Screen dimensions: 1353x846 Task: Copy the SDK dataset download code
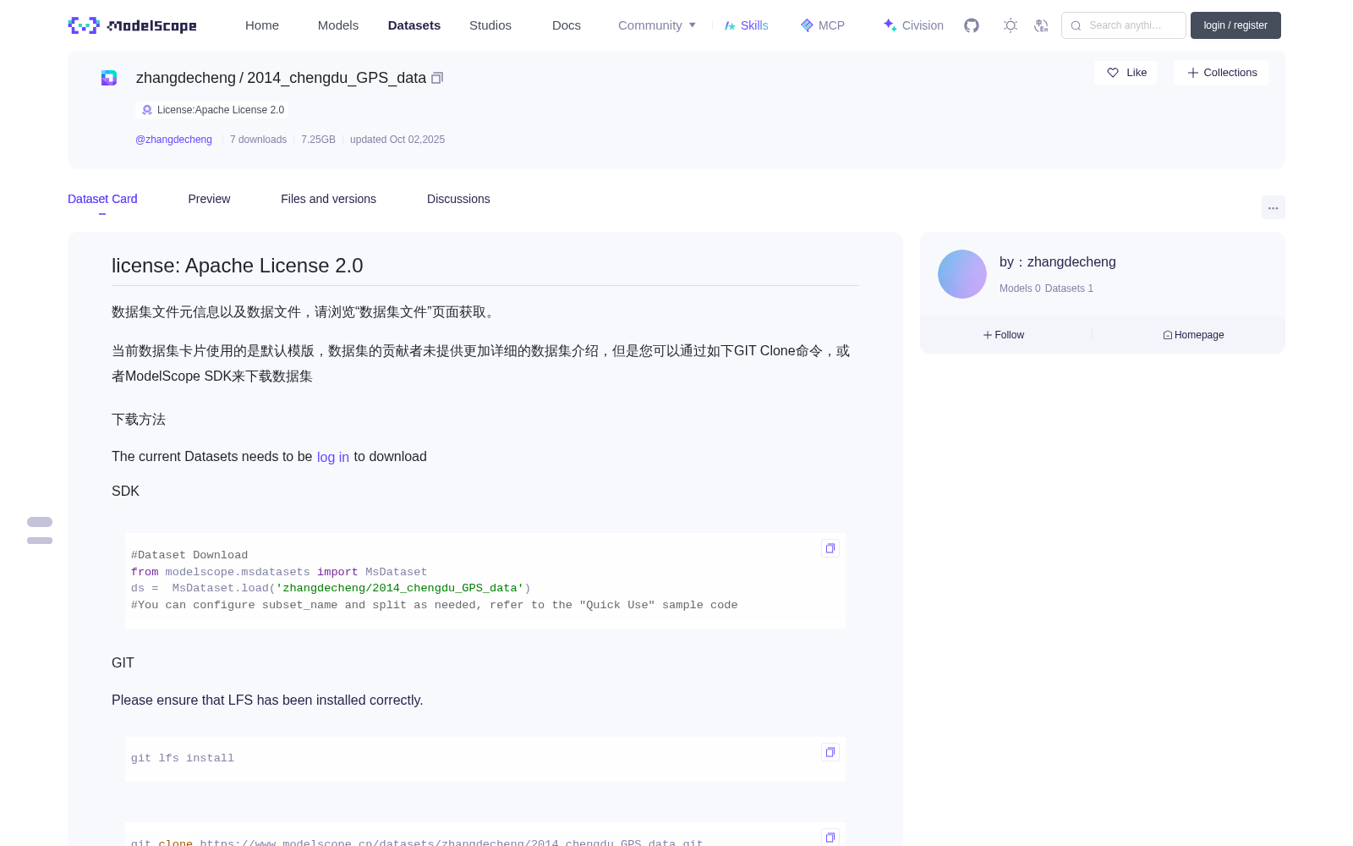point(830,548)
